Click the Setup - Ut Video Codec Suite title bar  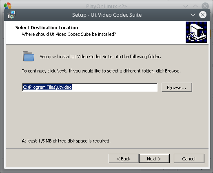[107, 15]
